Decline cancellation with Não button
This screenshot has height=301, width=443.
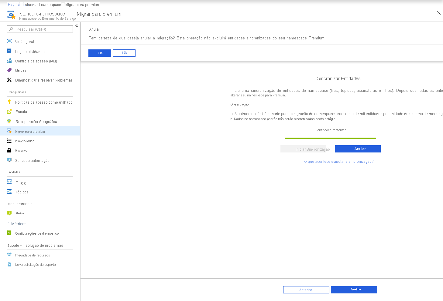[x=124, y=53]
